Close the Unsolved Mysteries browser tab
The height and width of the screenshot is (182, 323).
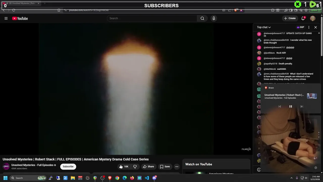pos(38,3)
